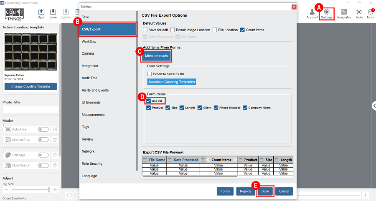Open the Audit Trail settings category

[x=90, y=78]
